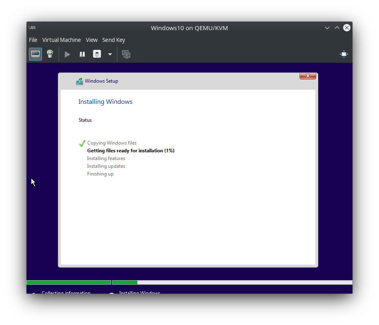This screenshot has width=379, height=325.
Task: Open the Send Key menu
Action: (114, 40)
